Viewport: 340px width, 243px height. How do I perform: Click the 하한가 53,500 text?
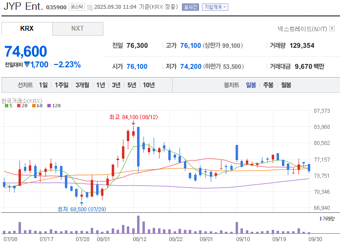[x=223, y=66]
